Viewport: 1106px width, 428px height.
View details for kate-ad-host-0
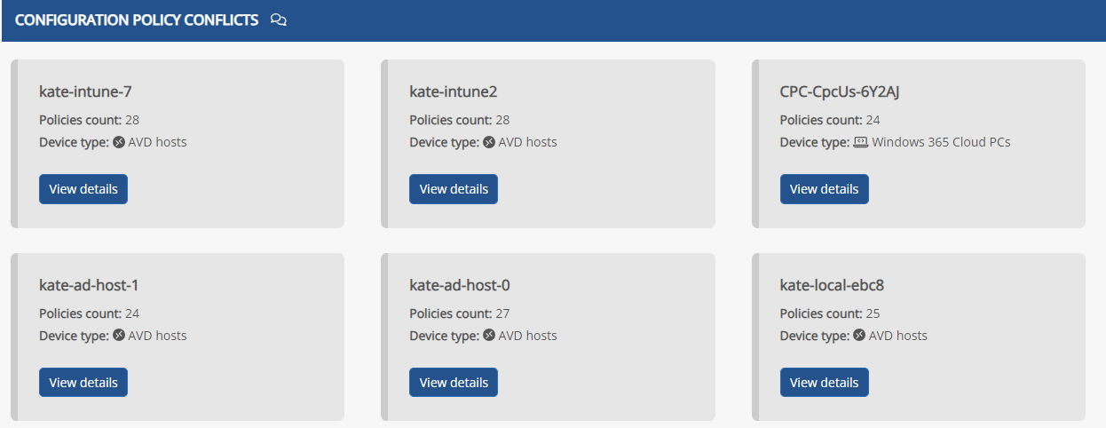(454, 383)
